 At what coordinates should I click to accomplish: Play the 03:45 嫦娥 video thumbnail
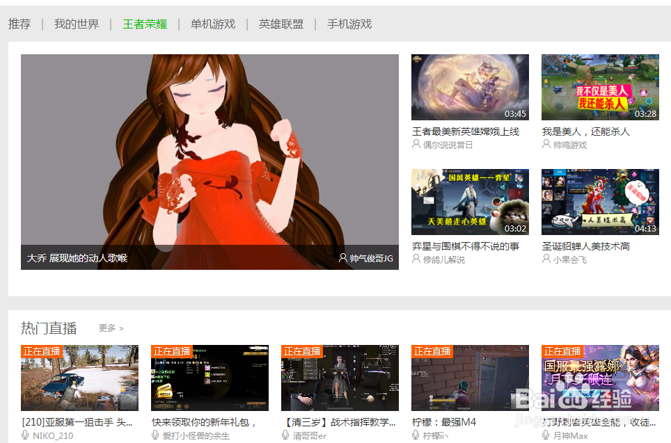tap(470, 87)
